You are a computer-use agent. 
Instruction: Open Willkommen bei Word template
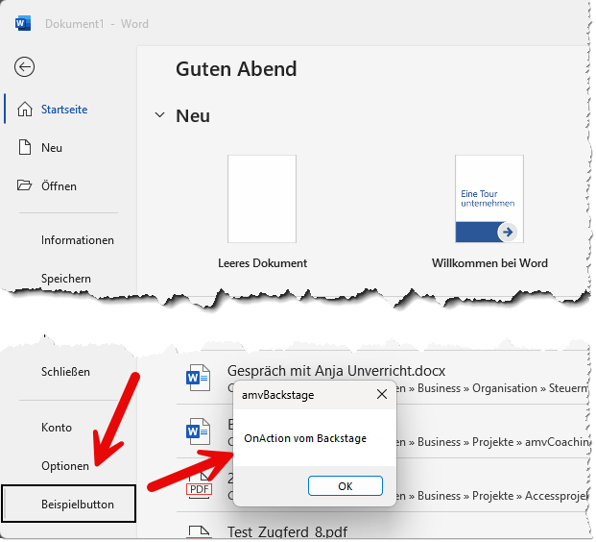(x=489, y=199)
